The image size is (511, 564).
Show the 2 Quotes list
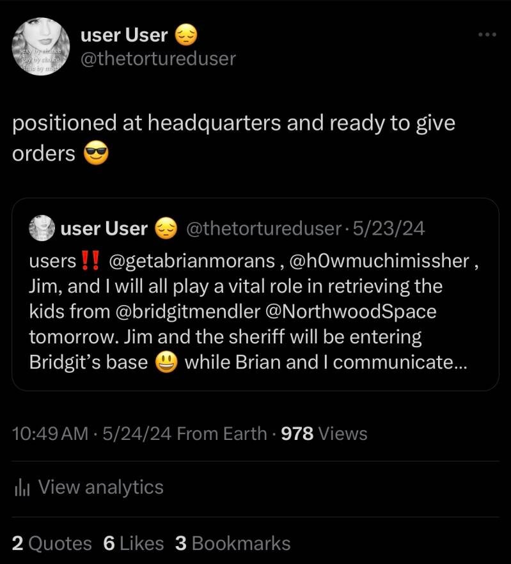[x=52, y=544]
